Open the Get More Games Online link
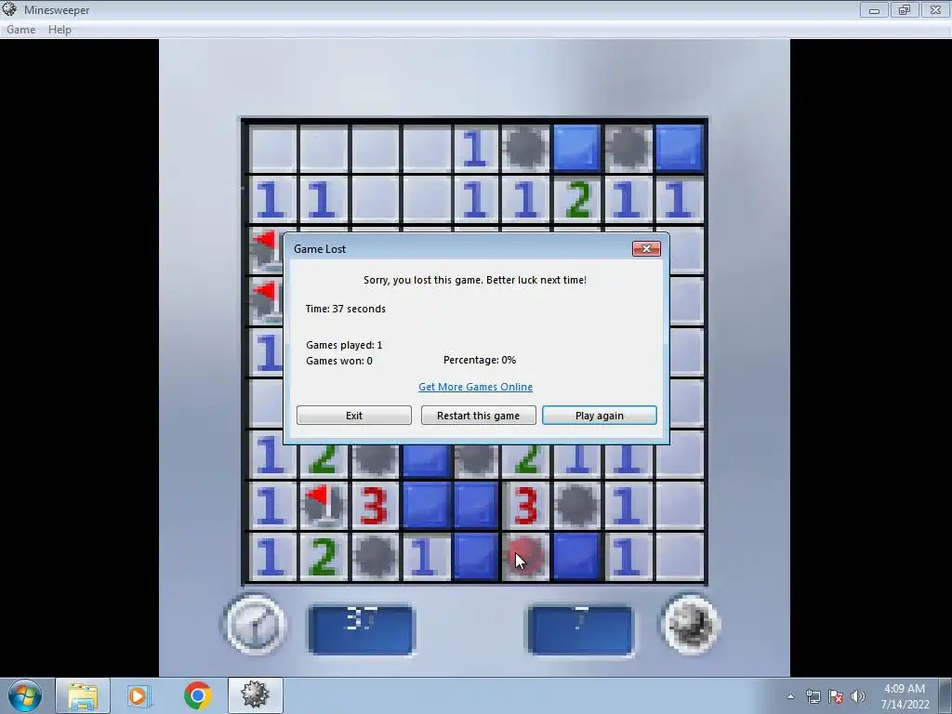The image size is (952, 714). (x=475, y=387)
